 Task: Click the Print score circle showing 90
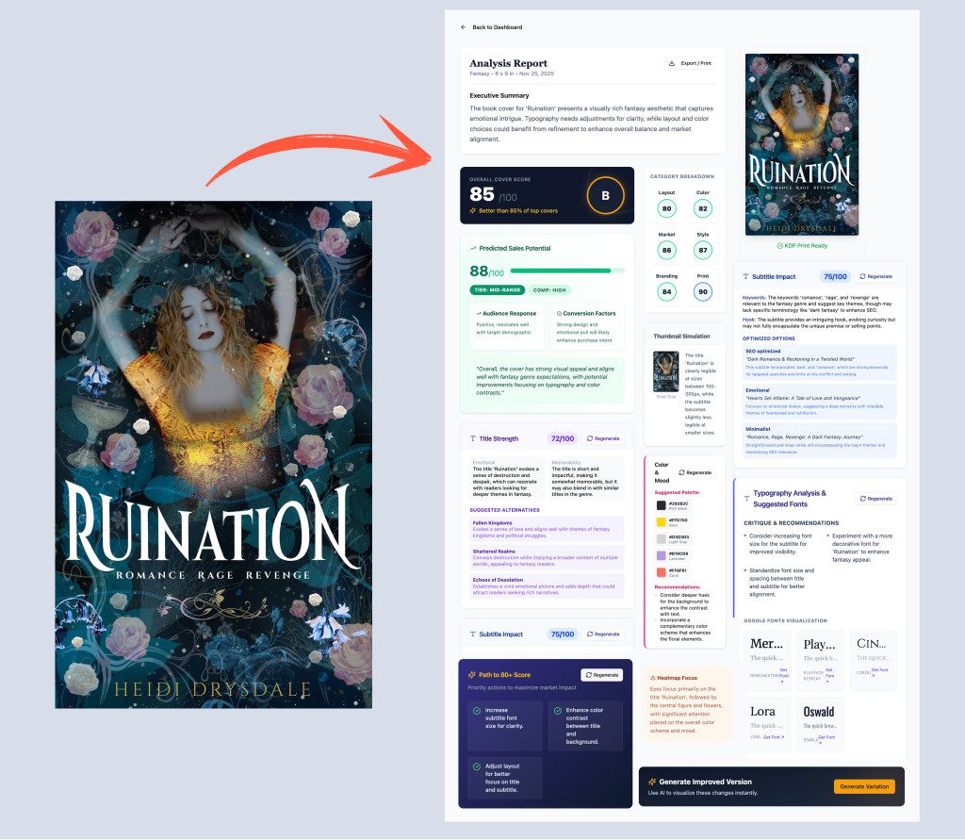[x=703, y=292]
